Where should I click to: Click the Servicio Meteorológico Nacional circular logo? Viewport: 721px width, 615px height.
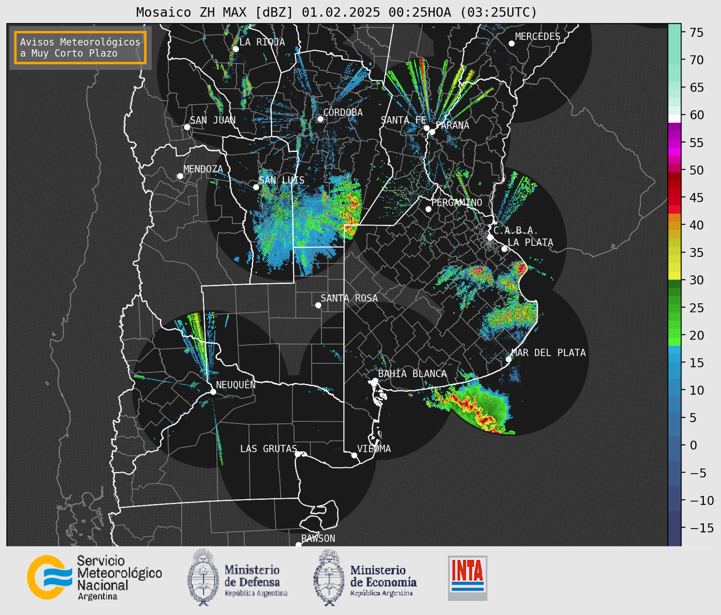coord(50,577)
